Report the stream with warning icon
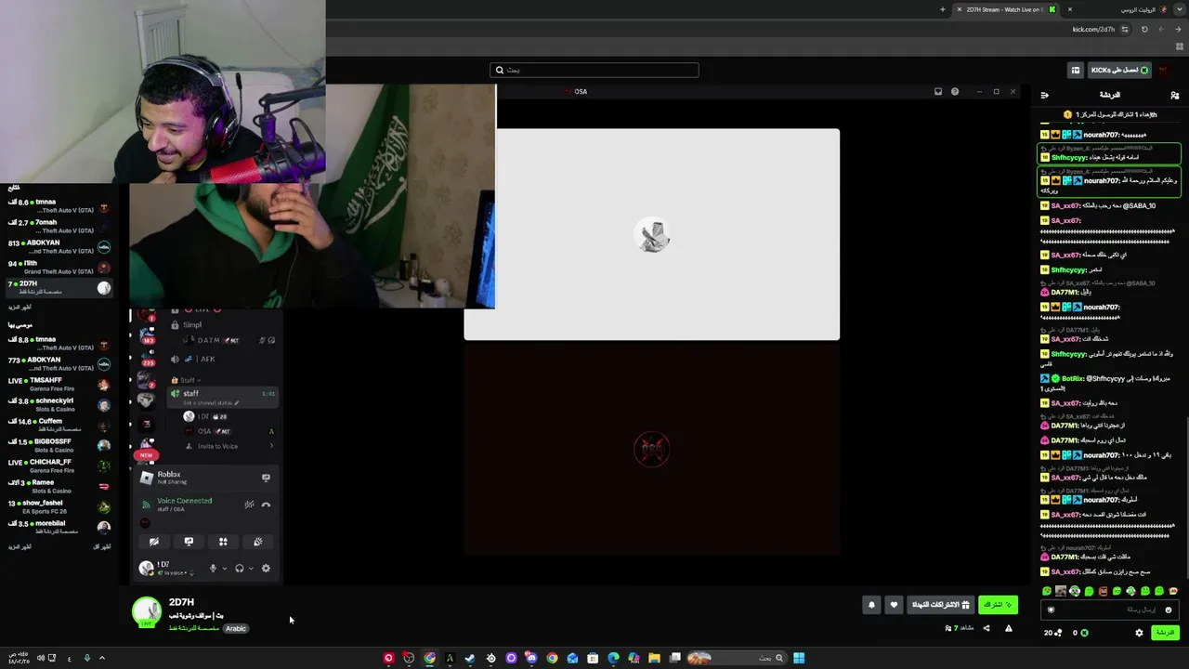This screenshot has height=669, width=1189. tap(1009, 628)
